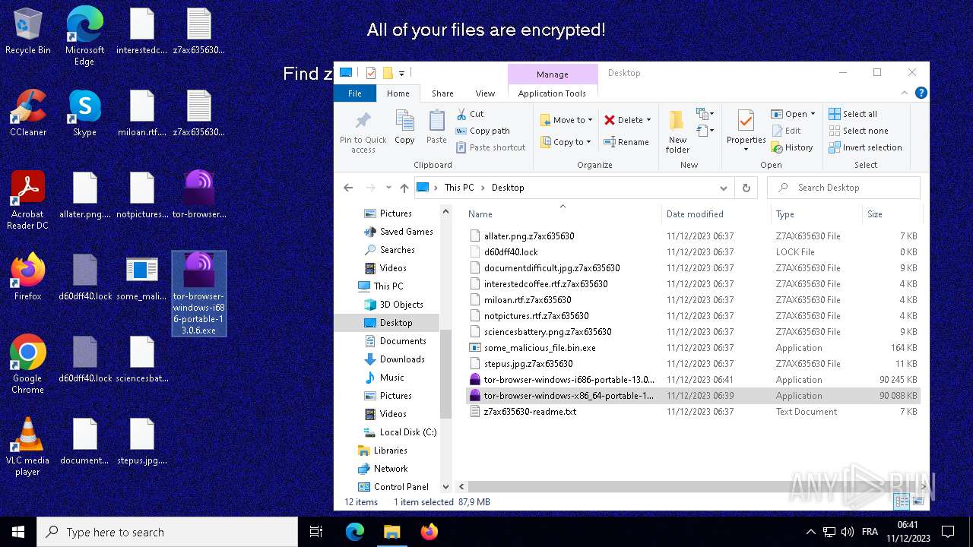The height and width of the screenshot is (547, 973).
Task: Switch to details view button
Action: [x=902, y=501]
